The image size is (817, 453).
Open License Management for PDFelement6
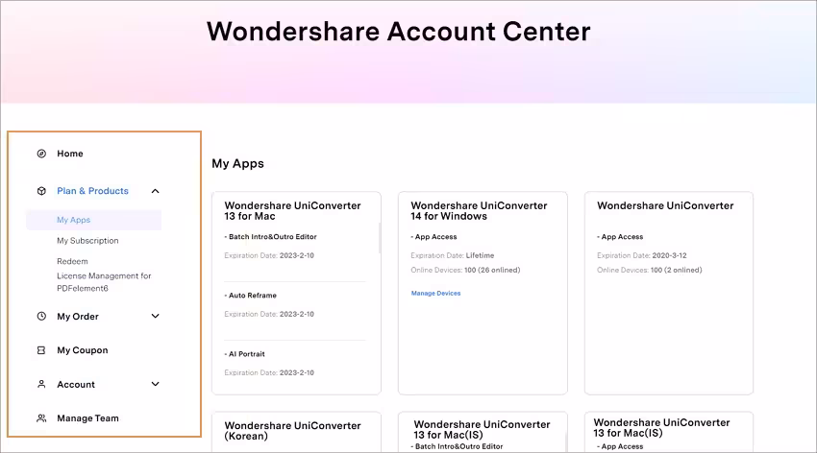tap(104, 282)
